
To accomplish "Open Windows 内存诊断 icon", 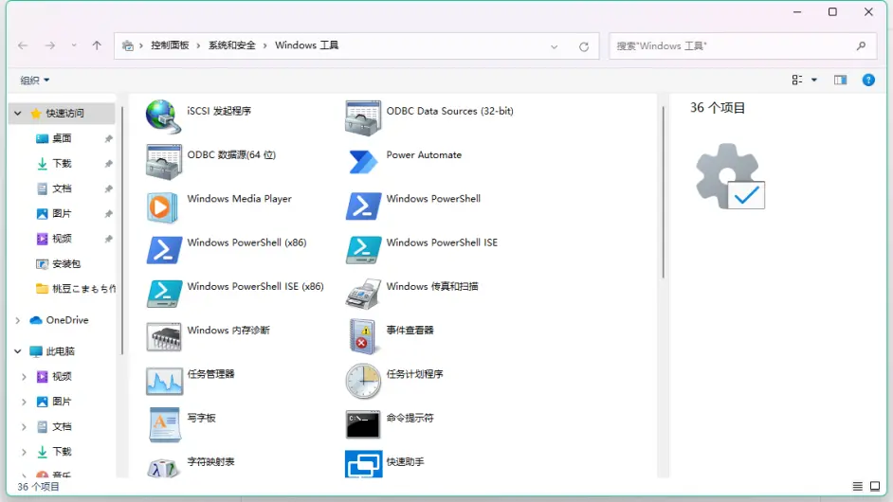I will coord(164,337).
